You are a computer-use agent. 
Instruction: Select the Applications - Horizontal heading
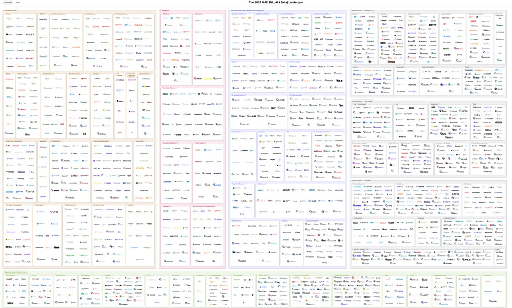coord(363,101)
